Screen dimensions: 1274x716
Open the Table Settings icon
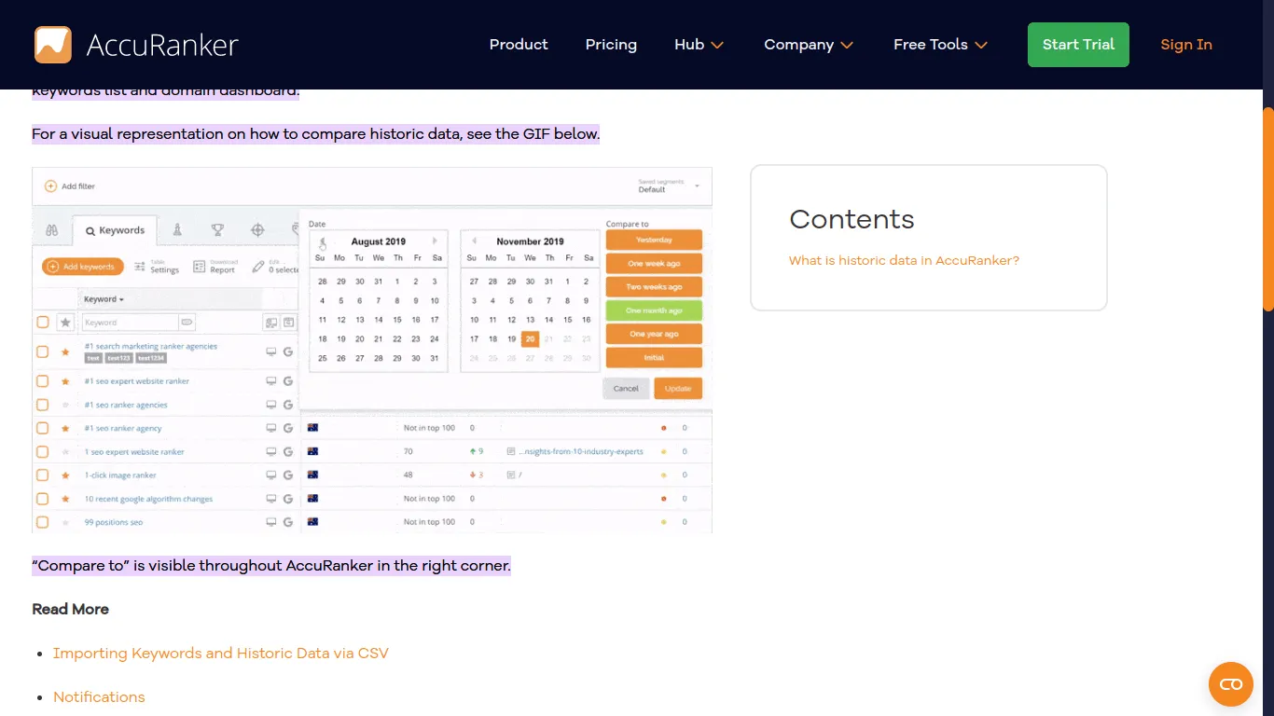(x=139, y=266)
